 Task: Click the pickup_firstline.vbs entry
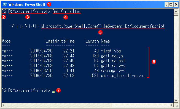pos(123,76)
